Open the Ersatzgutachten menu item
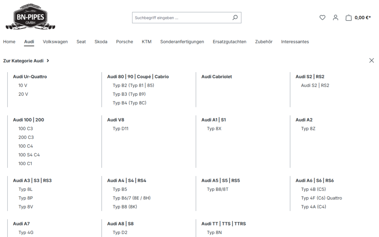 pos(229,41)
